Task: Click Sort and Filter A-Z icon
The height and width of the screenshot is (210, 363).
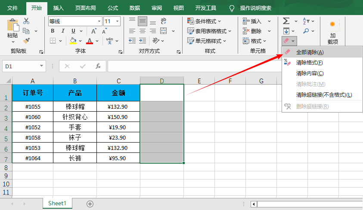Action: (306, 21)
